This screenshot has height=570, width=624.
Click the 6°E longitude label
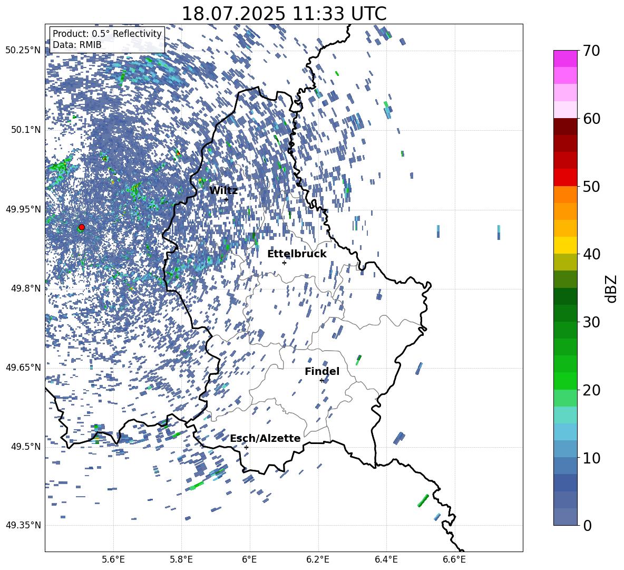[x=249, y=559]
